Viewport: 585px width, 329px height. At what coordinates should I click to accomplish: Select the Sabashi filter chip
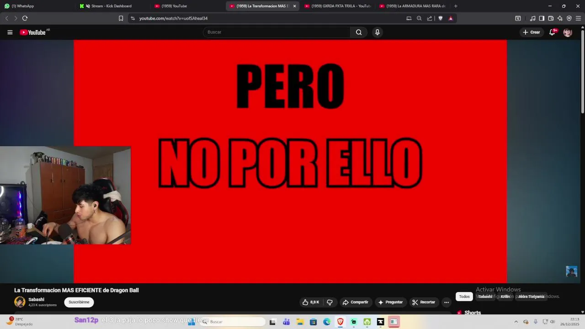(485, 297)
